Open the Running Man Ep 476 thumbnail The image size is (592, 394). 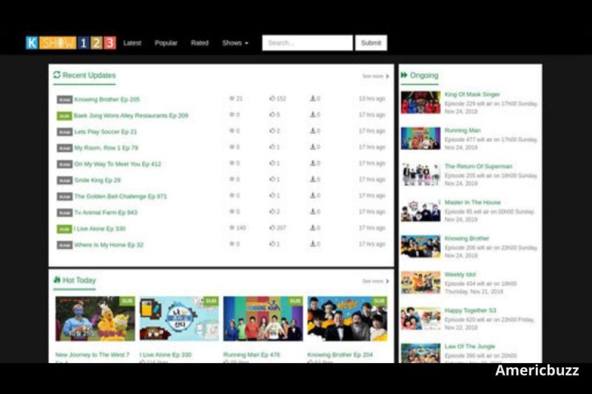[263, 319]
